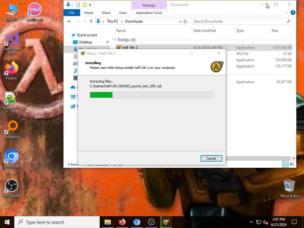Select Half-Life 2 setup taskbar icon
This screenshot has width=304, height=228.
(166, 222)
